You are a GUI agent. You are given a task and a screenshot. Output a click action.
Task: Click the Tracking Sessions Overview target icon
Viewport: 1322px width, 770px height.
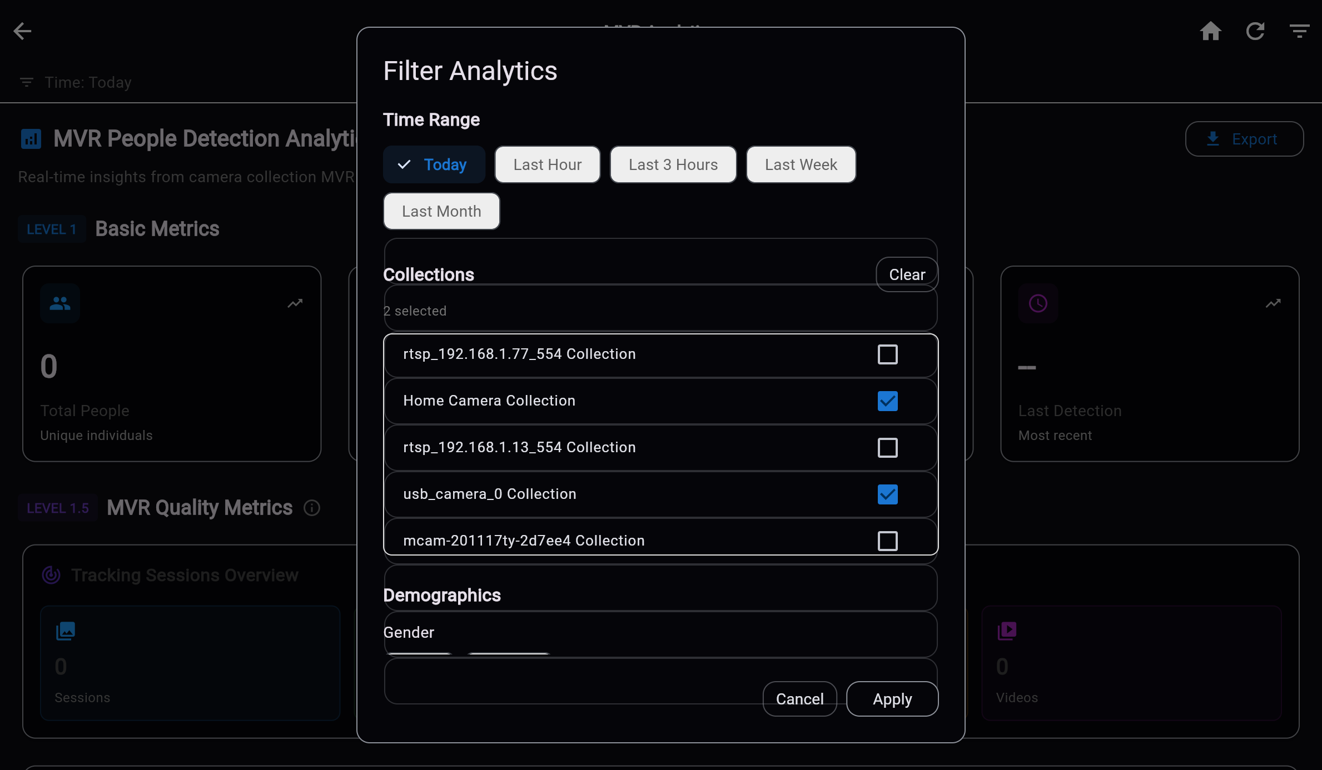51,576
